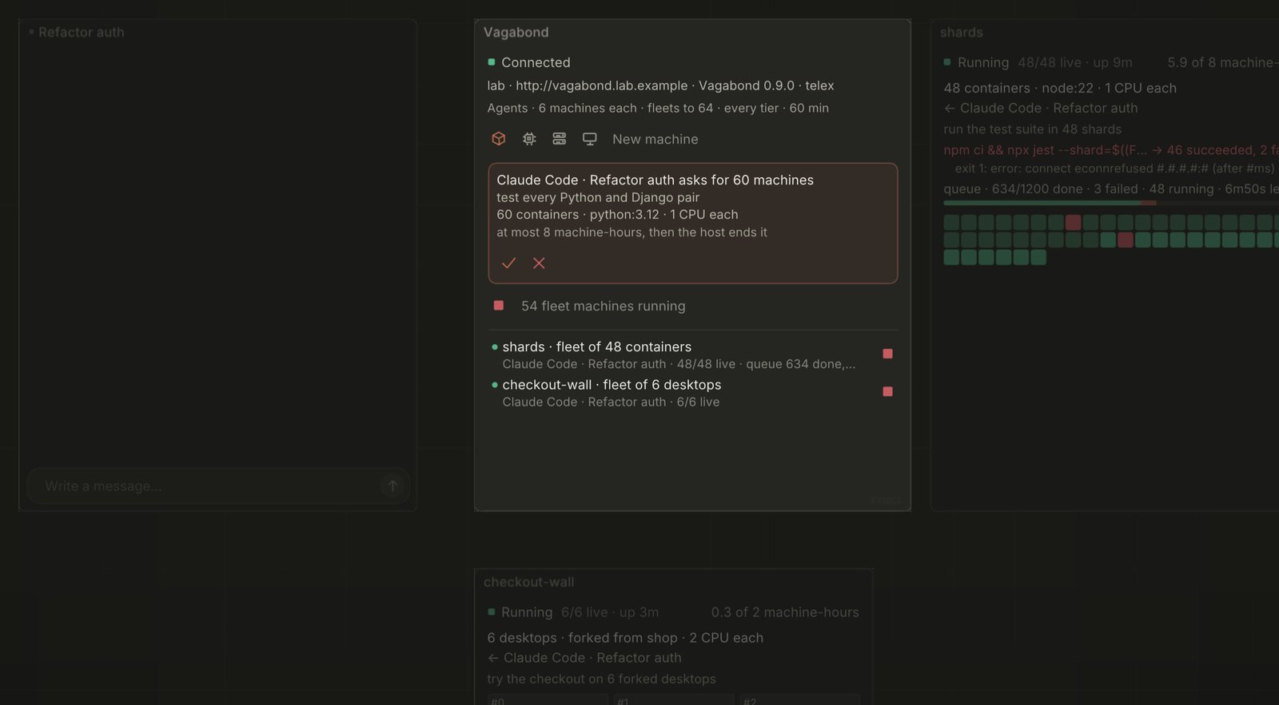This screenshot has width=1279, height=705.
Task: Click '48 containers · node:22 · 1 CPU each'
Action: [x=1060, y=88]
